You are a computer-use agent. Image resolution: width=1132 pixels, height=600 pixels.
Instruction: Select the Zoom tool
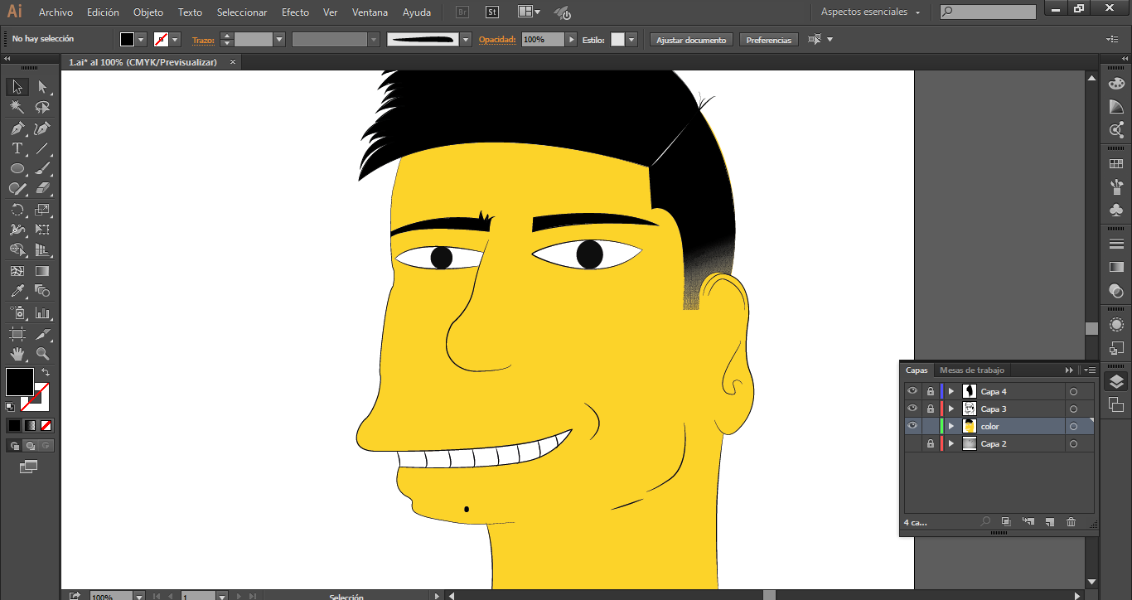point(42,355)
